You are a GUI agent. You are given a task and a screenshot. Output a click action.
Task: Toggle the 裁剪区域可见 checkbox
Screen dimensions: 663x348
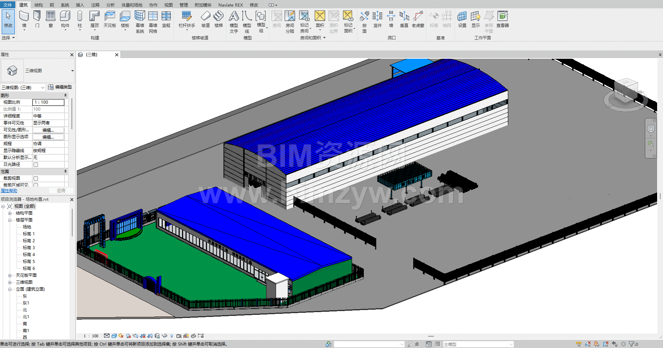point(36,185)
